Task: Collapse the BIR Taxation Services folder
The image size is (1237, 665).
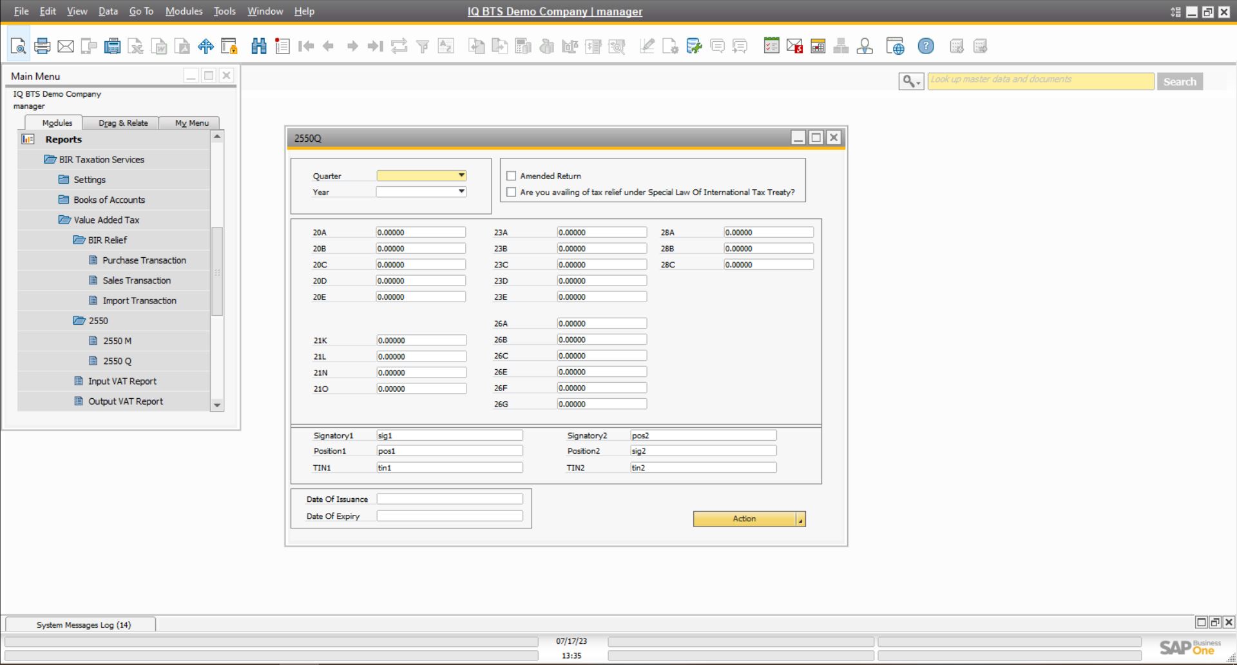Action: pos(50,160)
